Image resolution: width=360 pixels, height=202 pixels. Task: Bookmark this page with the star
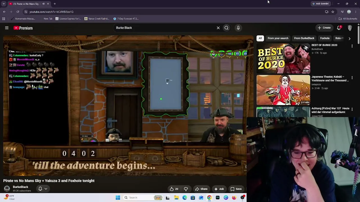point(333,12)
